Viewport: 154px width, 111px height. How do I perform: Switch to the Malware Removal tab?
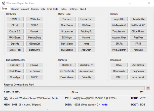pyautogui.click(x=20, y=9)
